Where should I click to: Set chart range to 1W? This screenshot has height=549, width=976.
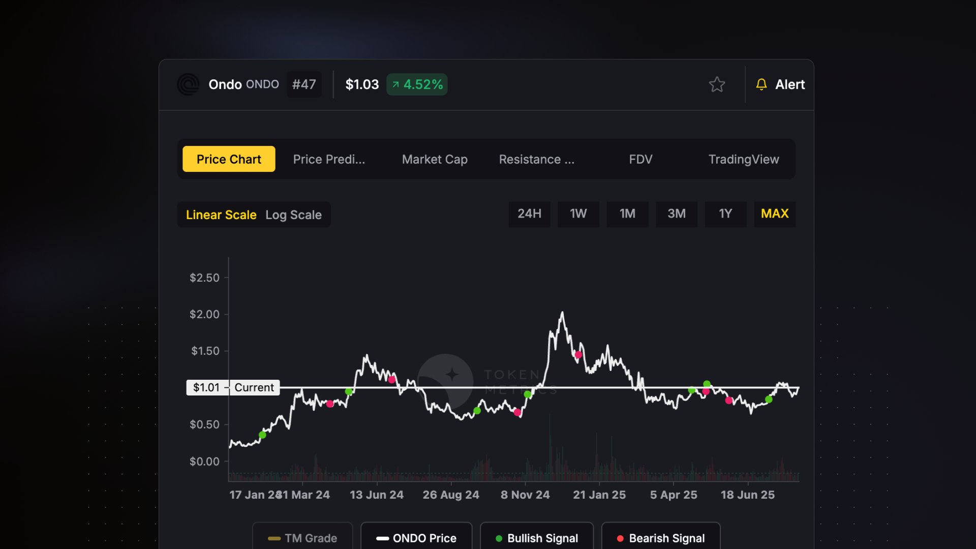578,214
